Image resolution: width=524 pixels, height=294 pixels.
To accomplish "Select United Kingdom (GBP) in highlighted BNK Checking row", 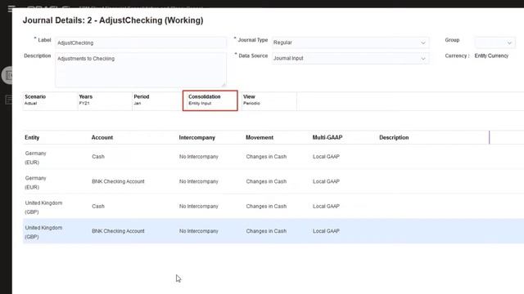I will (x=43, y=232).
